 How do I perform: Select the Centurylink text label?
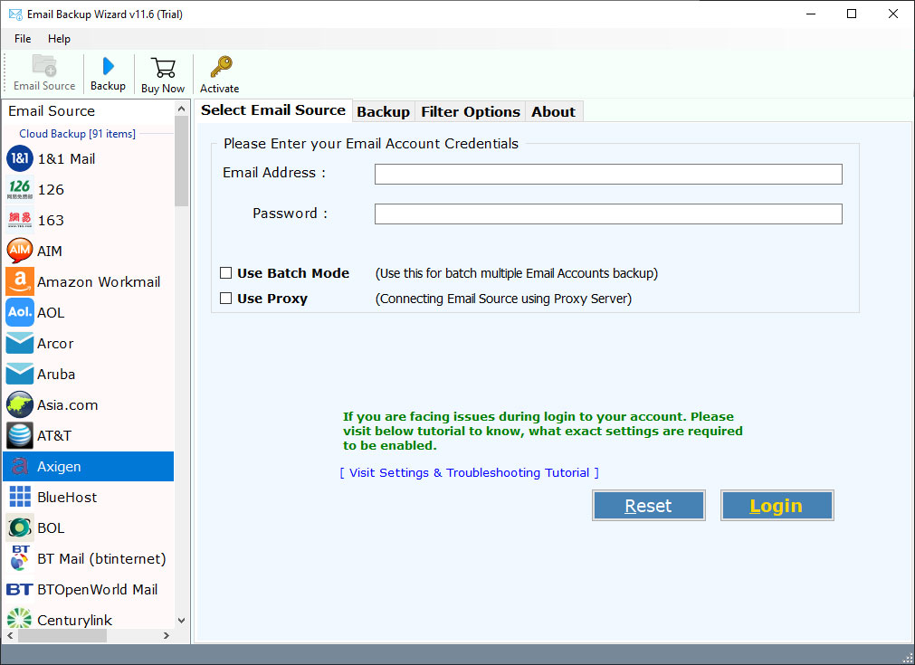click(x=75, y=620)
